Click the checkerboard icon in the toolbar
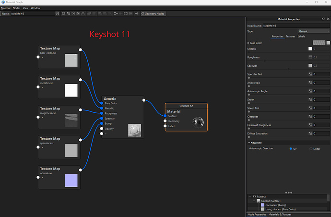Image resolution: width=331 pixels, height=217 pixels. [68, 13]
